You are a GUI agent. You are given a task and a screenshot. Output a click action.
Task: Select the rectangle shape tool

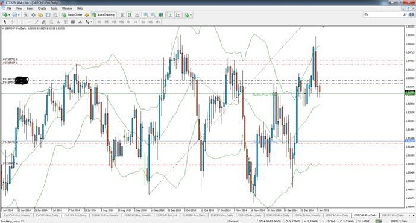73,22
